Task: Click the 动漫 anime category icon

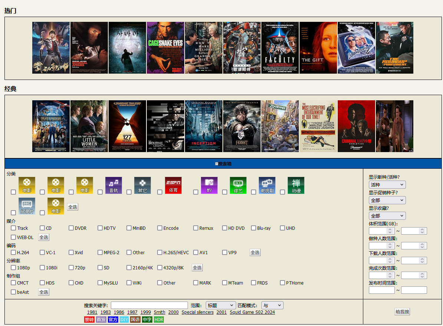Action: (x=296, y=185)
